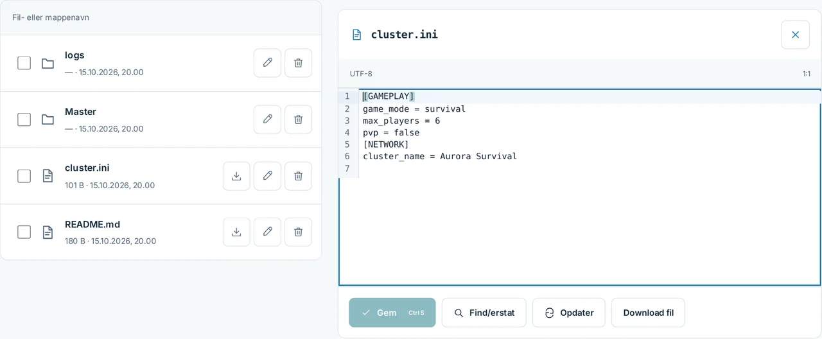Click the Master folder icon
Screen dimensions: 822x339
pyautogui.click(x=48, y=119)
